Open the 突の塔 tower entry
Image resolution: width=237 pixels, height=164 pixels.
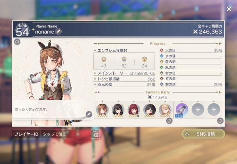tap(191, 84)
